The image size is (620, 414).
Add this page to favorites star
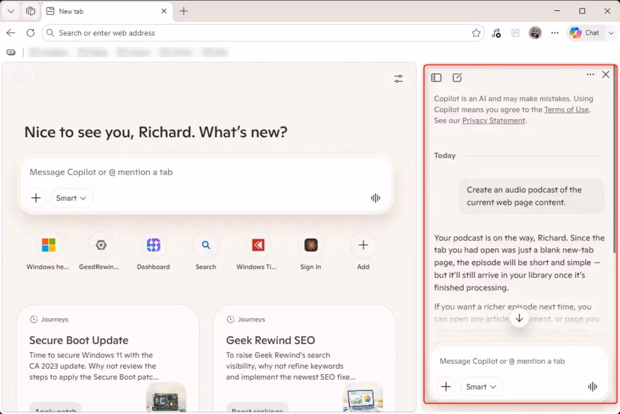click(x=476, y=33)
